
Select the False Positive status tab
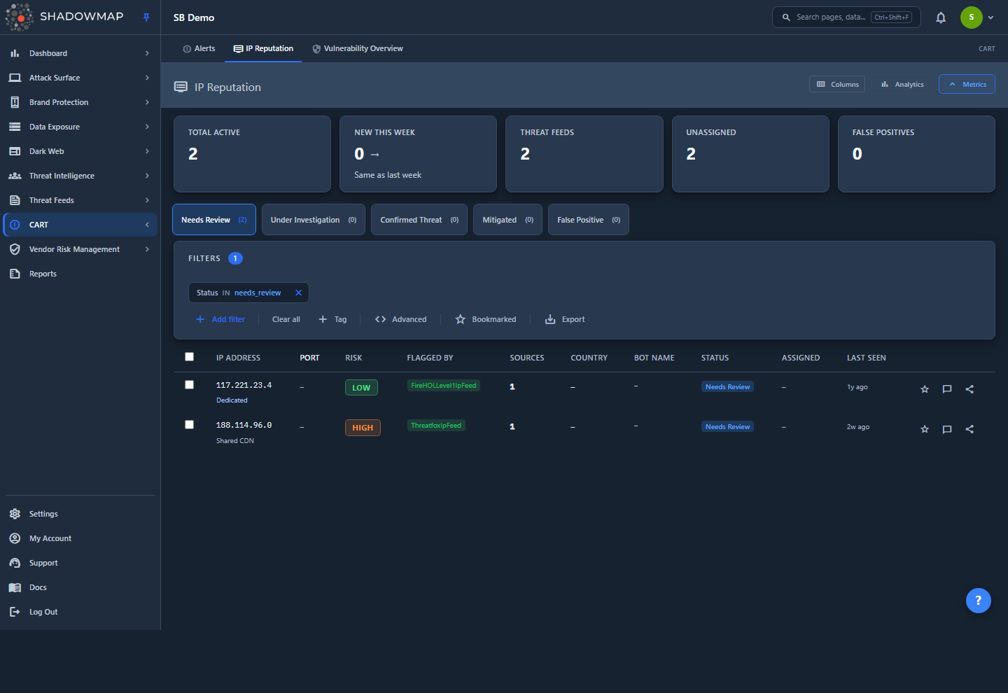pyautogui.click(x=589, y=220)
